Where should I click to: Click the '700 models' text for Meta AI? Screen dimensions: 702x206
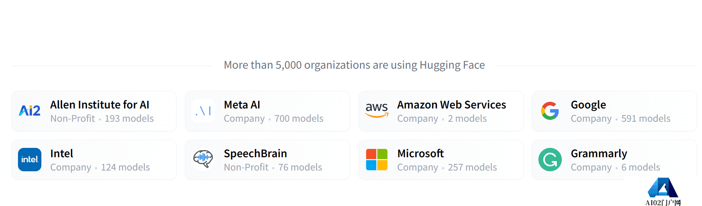(299, 119)
